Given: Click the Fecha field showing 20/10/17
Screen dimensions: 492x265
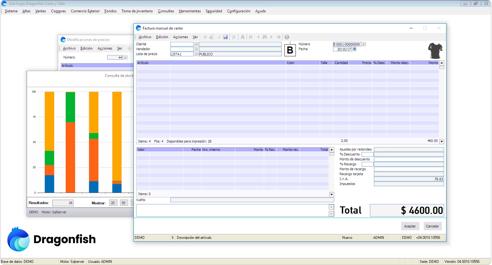Looking at the screenshot, I should coord(343,49).
